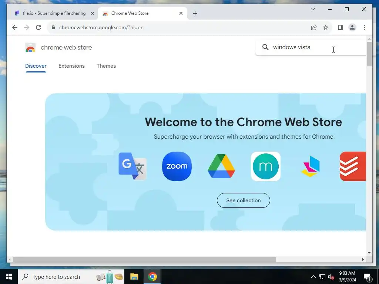
Task: Click the address bar URL
Action: (101, 27)
